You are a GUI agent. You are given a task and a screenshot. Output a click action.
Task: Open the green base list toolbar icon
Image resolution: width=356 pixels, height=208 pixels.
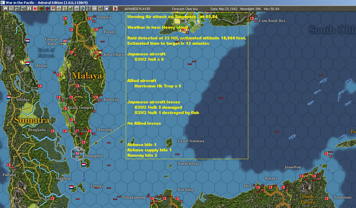71,9
